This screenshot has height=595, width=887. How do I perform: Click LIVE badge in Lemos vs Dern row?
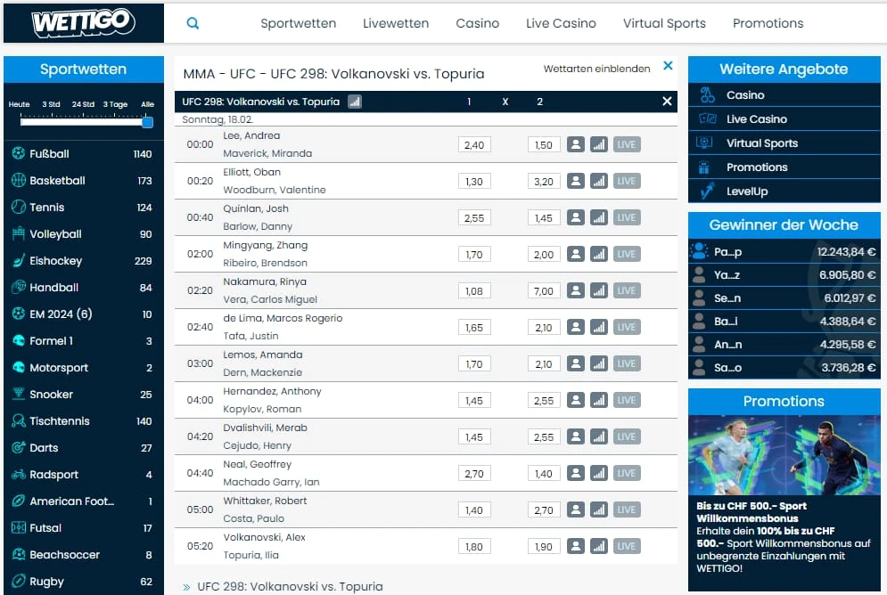(x=626, y=363)
